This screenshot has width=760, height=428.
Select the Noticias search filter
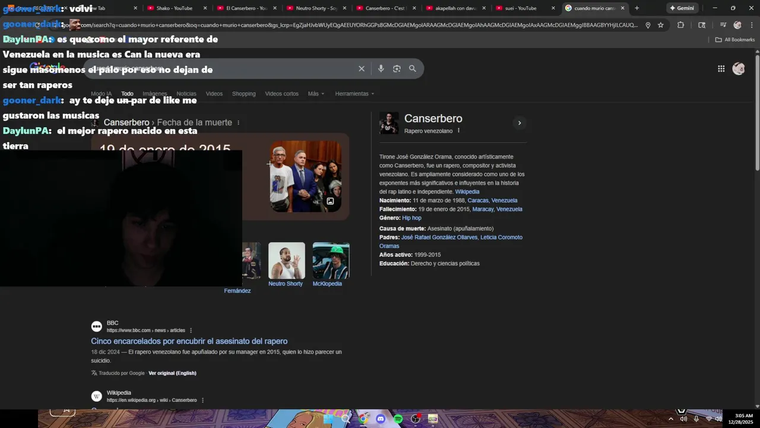pyautogui.click(x=186, y=93)
